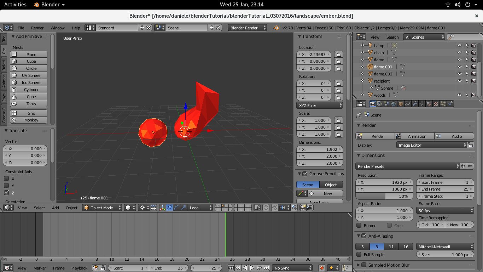Open the No Sync playback dropdown
This screenshot has height=272, width=483.
click(292, 268)
